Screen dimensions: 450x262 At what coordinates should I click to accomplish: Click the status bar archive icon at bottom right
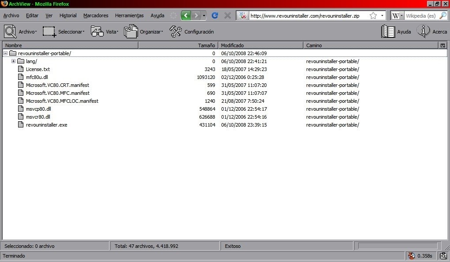[443, 256]
